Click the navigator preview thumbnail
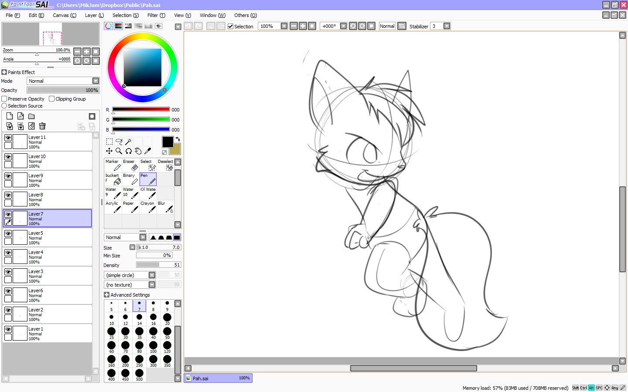628x392 pixels. (51, 34)
